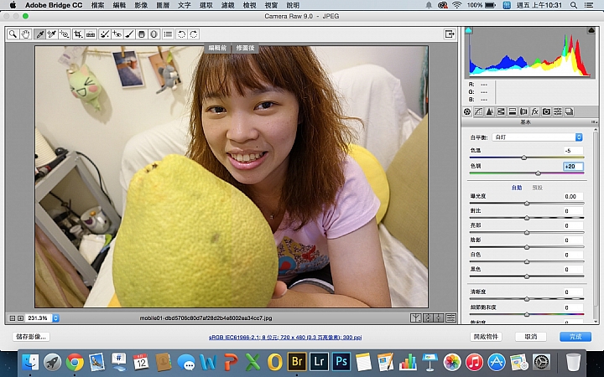Click the 曝光度 exposure slider handle

pos(527,203)
